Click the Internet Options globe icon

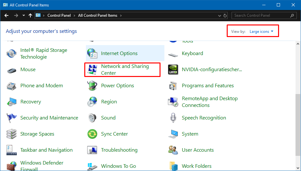92,53
